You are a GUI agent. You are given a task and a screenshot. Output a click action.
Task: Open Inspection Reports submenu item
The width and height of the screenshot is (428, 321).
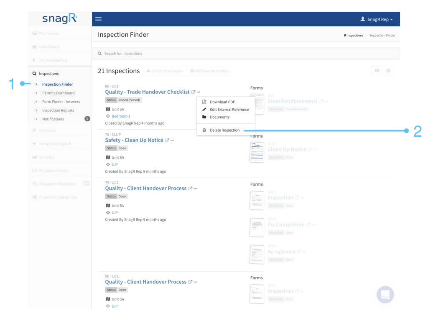click(58, 110)
